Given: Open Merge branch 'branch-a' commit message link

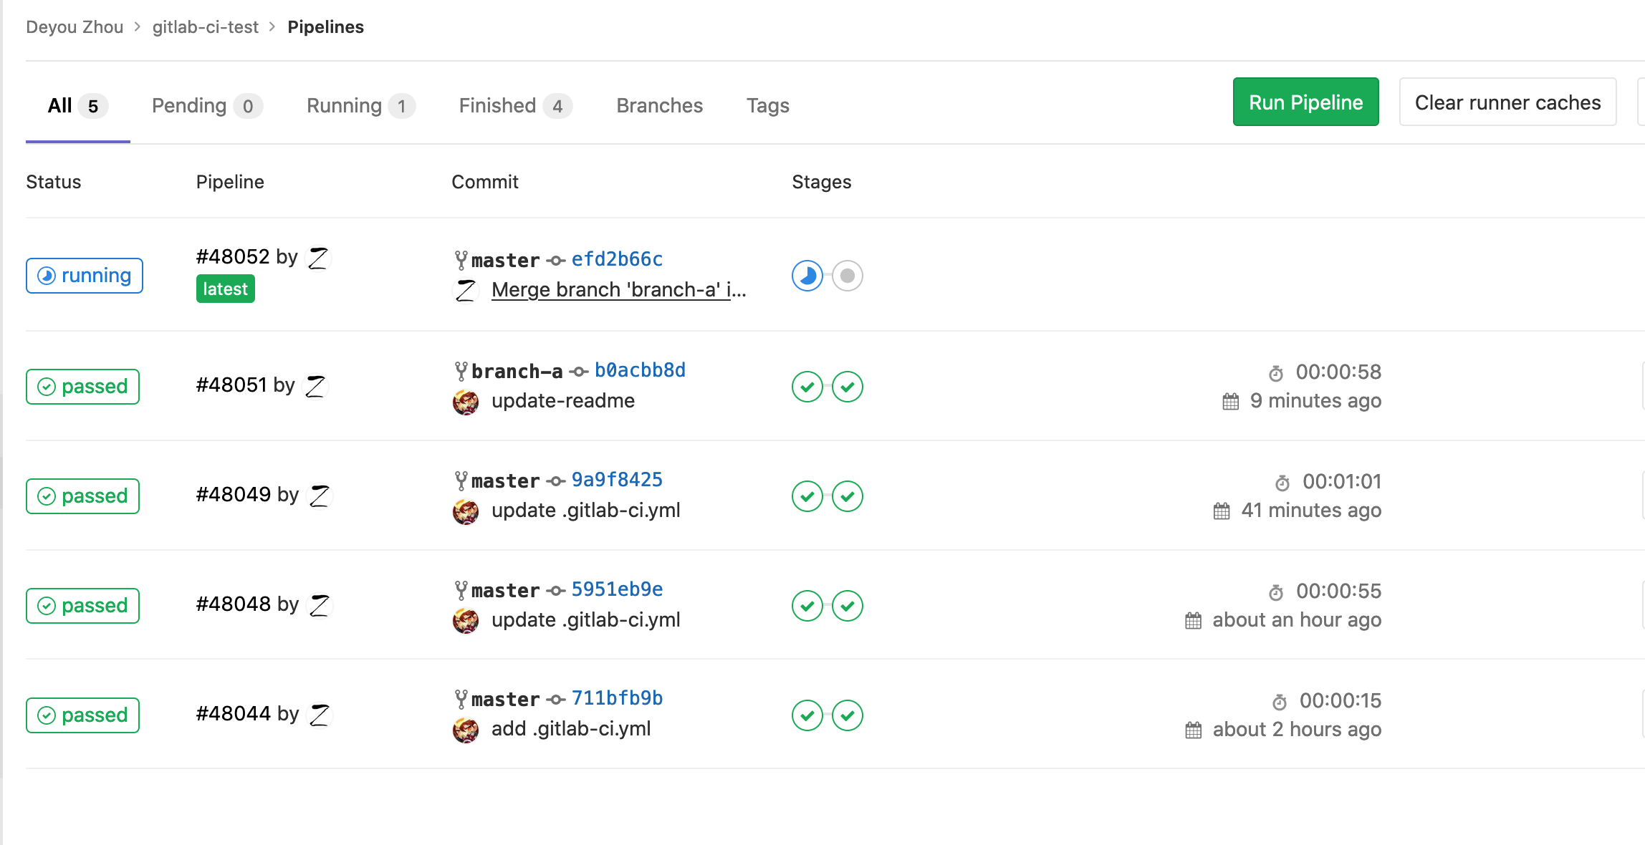Looking at the screenshot, I should 618,290.
